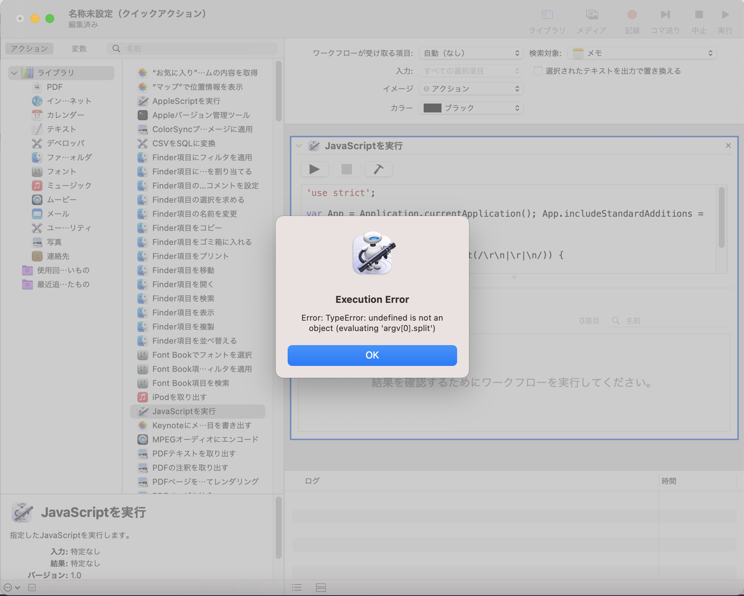Collapse the ライブラリ tree chevron
Viewport: 744px width, 596px height.
tap(14, 73)
